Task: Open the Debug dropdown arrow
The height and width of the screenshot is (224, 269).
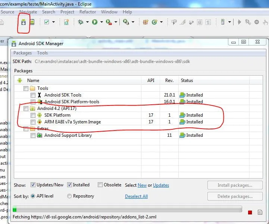Action: (x=88, y=22)
